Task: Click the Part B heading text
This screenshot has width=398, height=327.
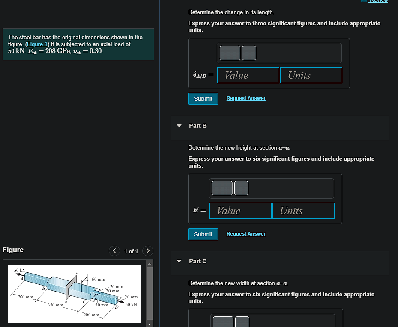Action: click(x=198, y=126)
